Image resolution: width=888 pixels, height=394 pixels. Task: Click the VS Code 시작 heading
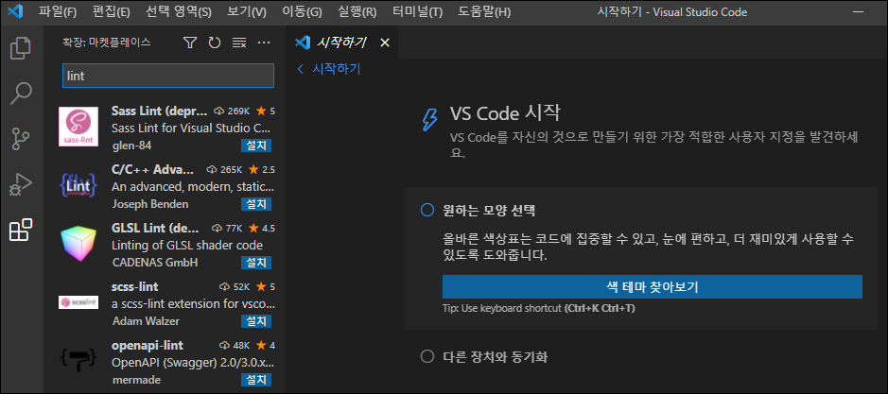pos(505,112)
